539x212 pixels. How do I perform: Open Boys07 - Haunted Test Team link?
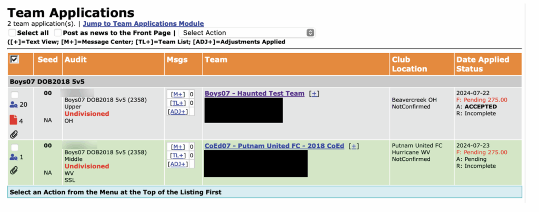[x=254, y=94]
